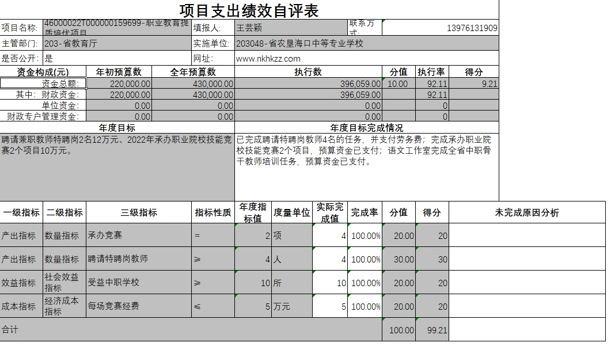Select the 承办竞赛 indicator cell
Viewport: 611px width, 346px height.
click(x=139, y=235)
